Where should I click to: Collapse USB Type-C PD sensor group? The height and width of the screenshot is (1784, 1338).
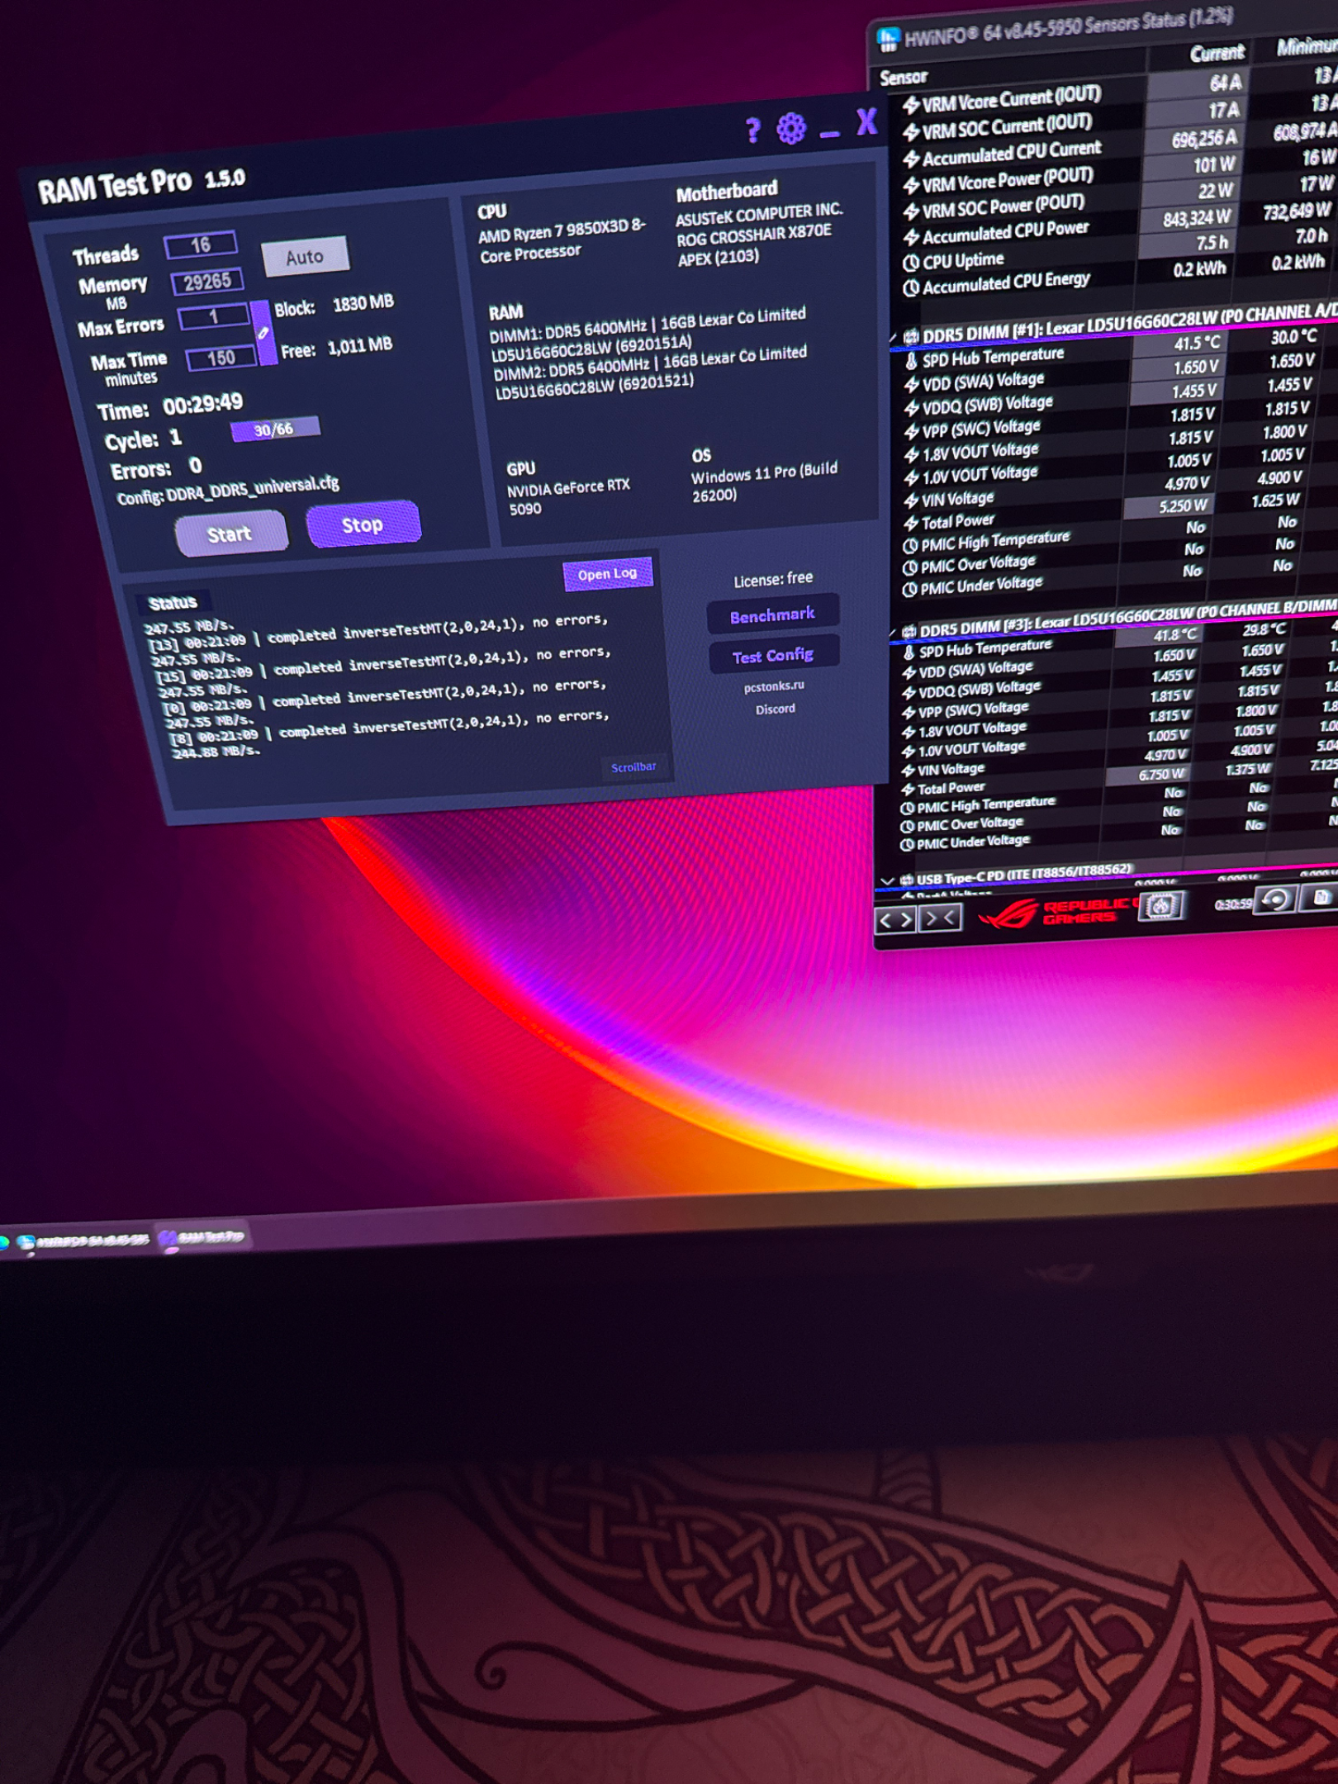pyautogui.click(x=887, y=881)
